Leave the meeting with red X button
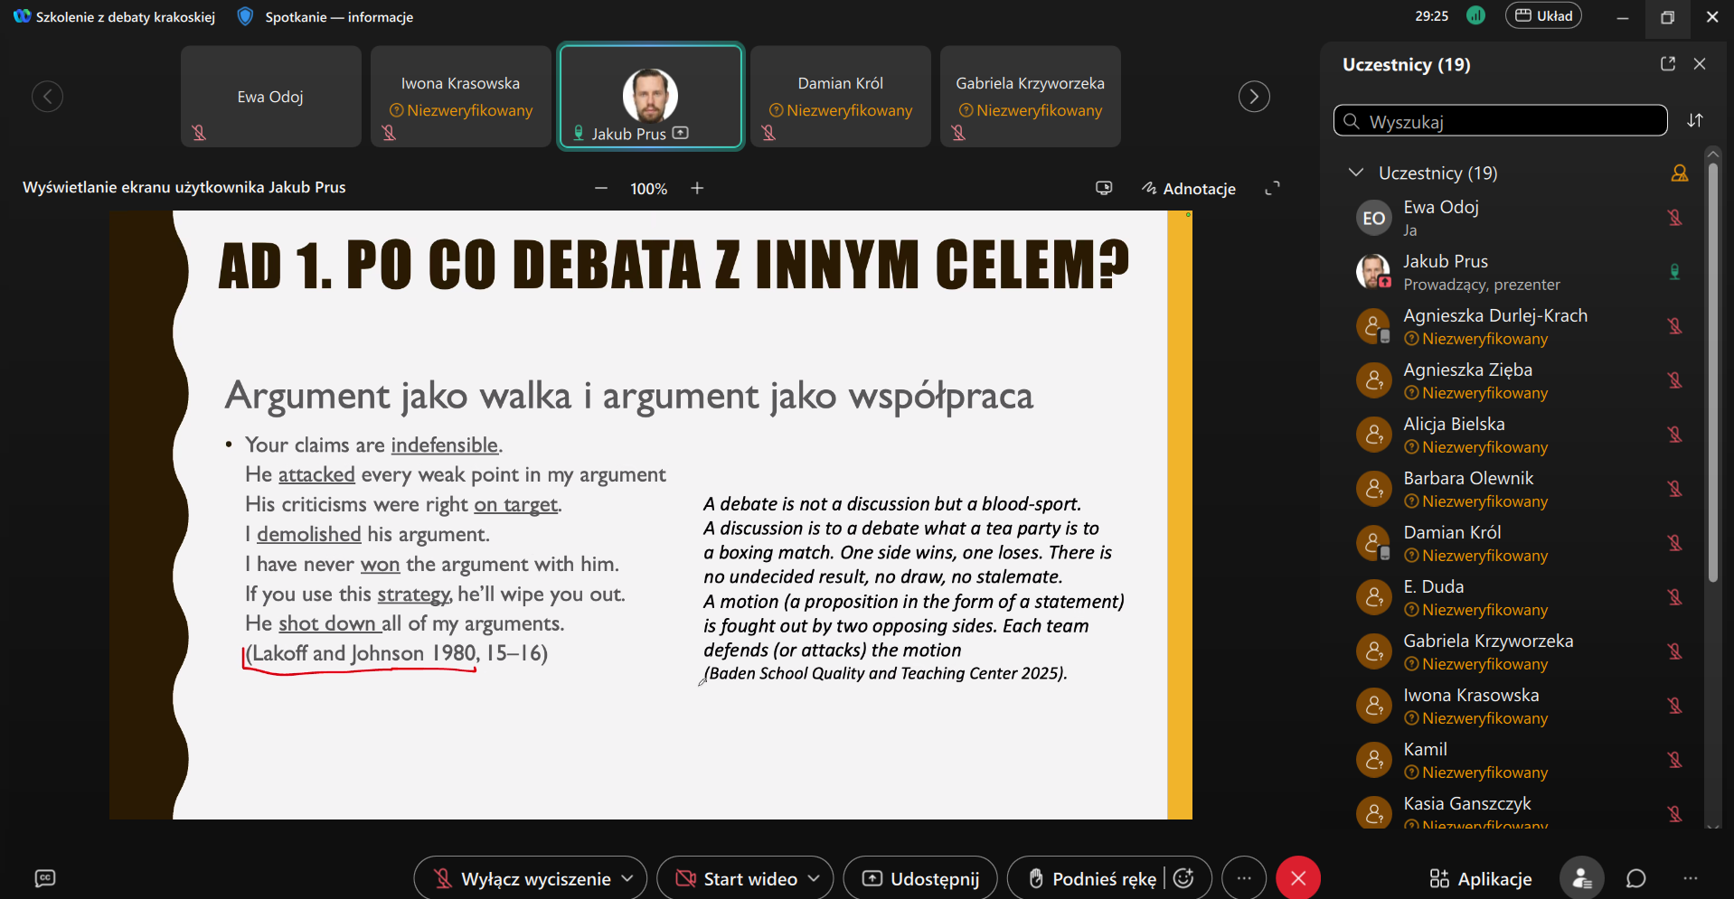 1297,878
